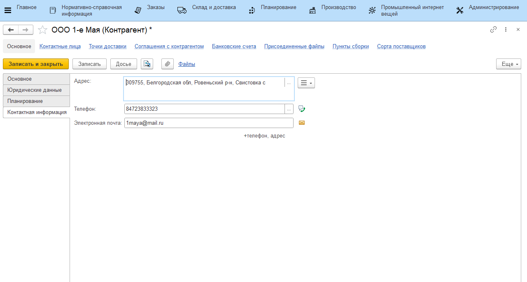This screenshot has width=527, height=282.
Task: Click the paperclip attachments icon
Action: click(x=167, y=64)
